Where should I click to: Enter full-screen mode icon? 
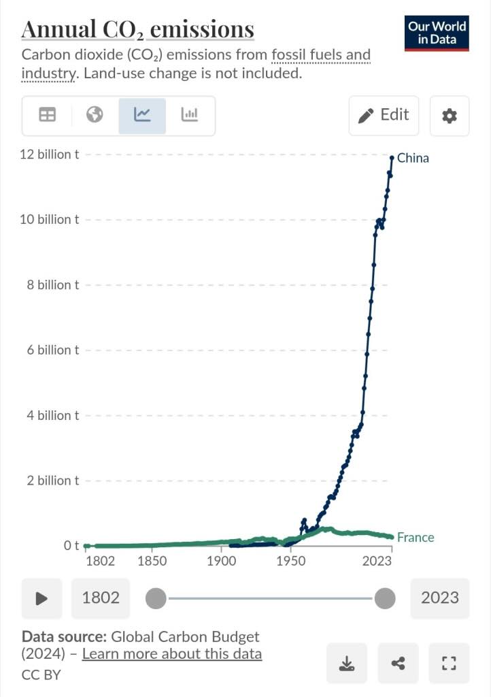449,662
